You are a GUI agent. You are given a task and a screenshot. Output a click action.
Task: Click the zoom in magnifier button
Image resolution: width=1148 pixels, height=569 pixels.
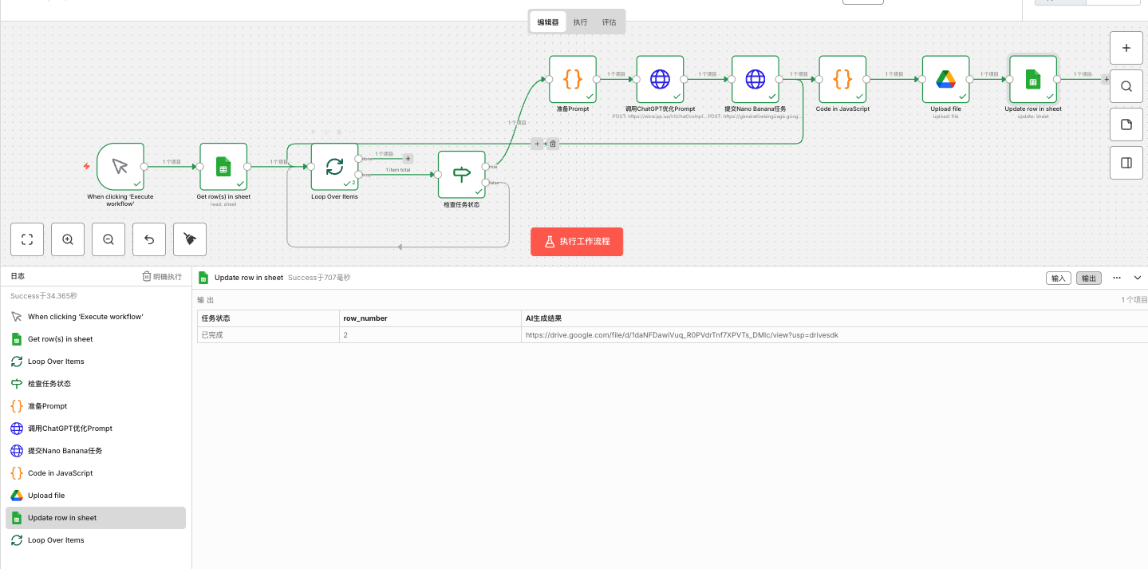[x=68, y=239]
